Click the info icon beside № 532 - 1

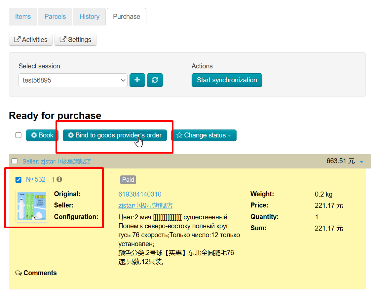(x=59, y=179)
